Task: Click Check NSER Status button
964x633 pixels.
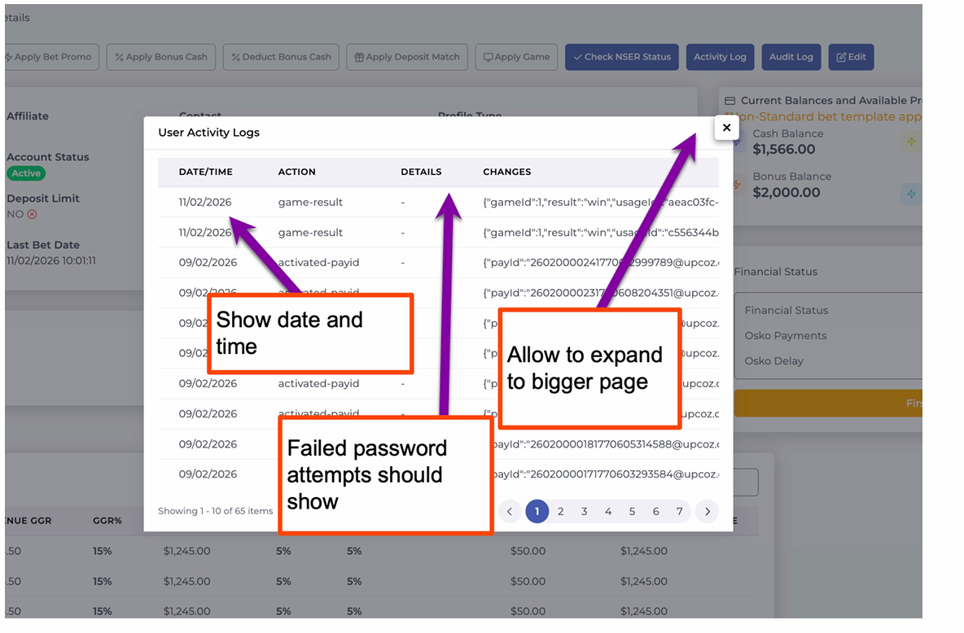Action: click(x=621, y=57)
